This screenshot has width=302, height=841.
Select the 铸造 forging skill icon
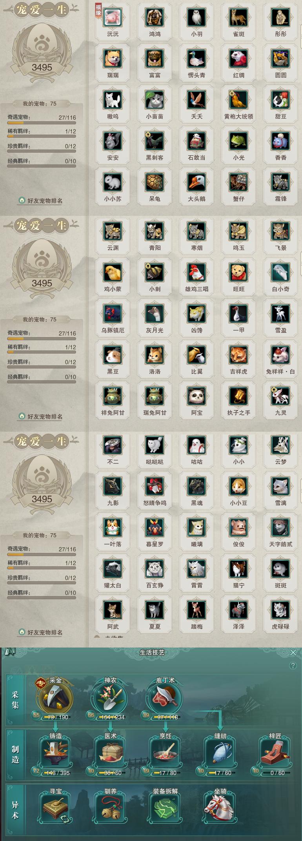pyautogui.click(x=55, y=753)
